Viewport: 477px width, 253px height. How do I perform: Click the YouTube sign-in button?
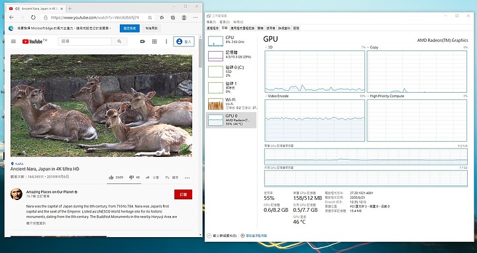click(x=184, y=41)
